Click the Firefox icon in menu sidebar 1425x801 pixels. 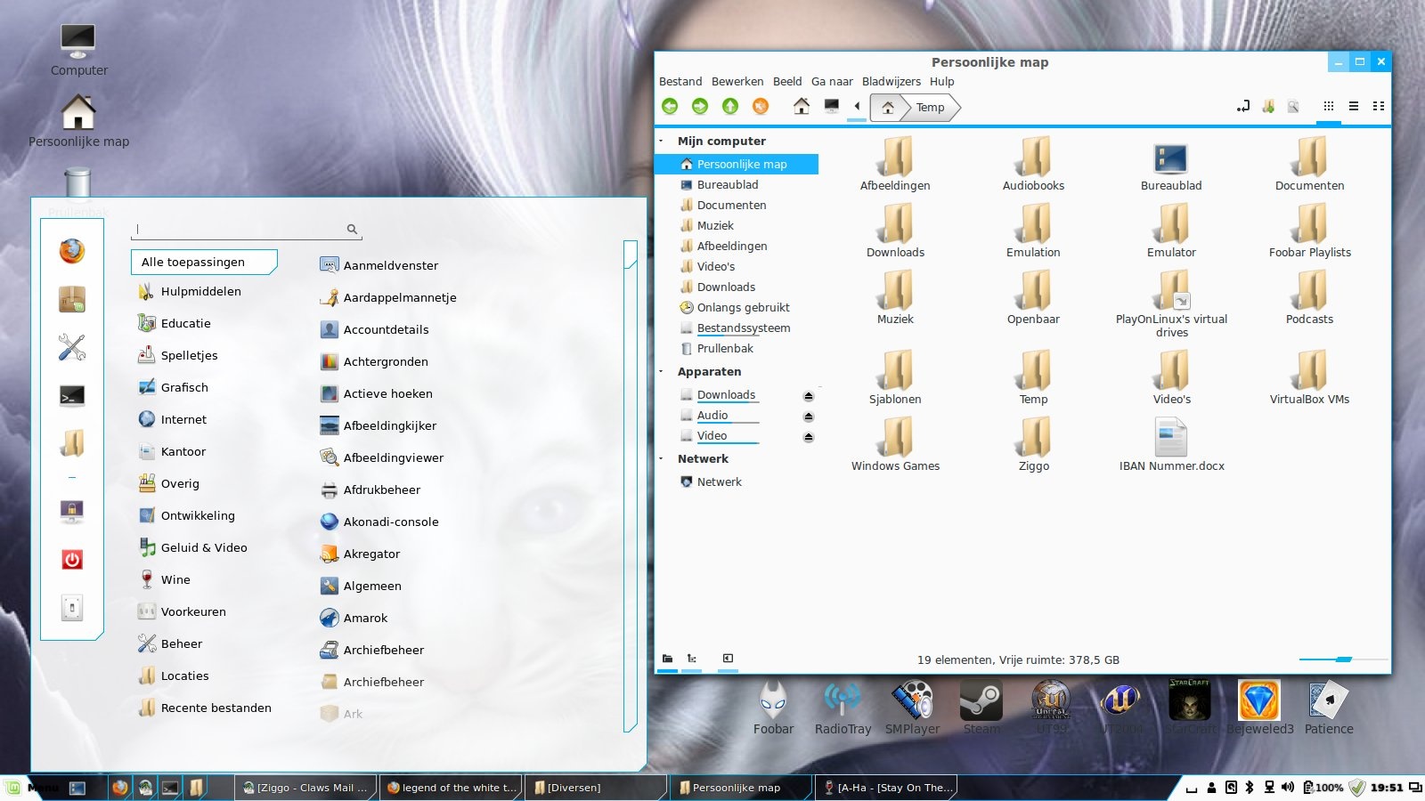(x=72, y=251)
